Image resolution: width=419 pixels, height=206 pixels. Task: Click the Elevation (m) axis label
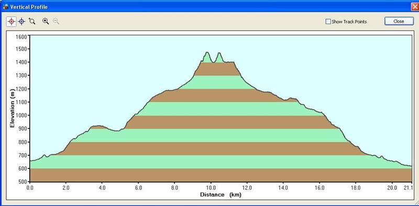point(12,109)
